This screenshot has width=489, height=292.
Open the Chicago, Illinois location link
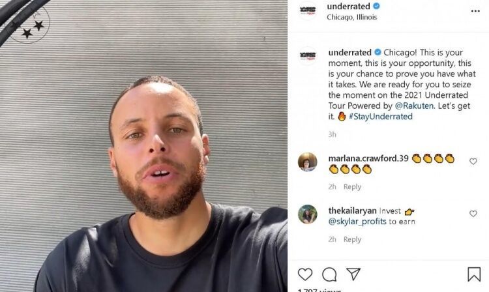click(352, 17)
